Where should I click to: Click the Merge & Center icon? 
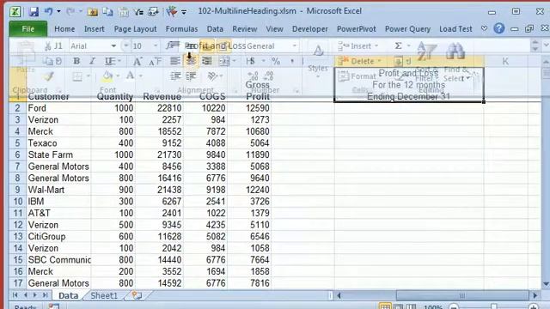click(224, 62)
